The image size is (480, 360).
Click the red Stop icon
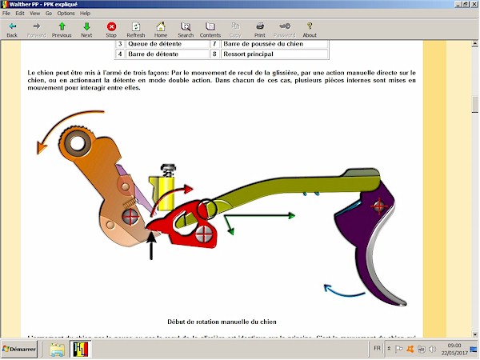111,30
